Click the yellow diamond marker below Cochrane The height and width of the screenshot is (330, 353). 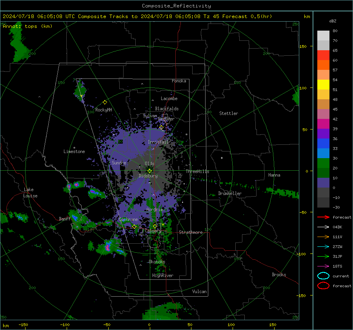(x=134, y=227)
